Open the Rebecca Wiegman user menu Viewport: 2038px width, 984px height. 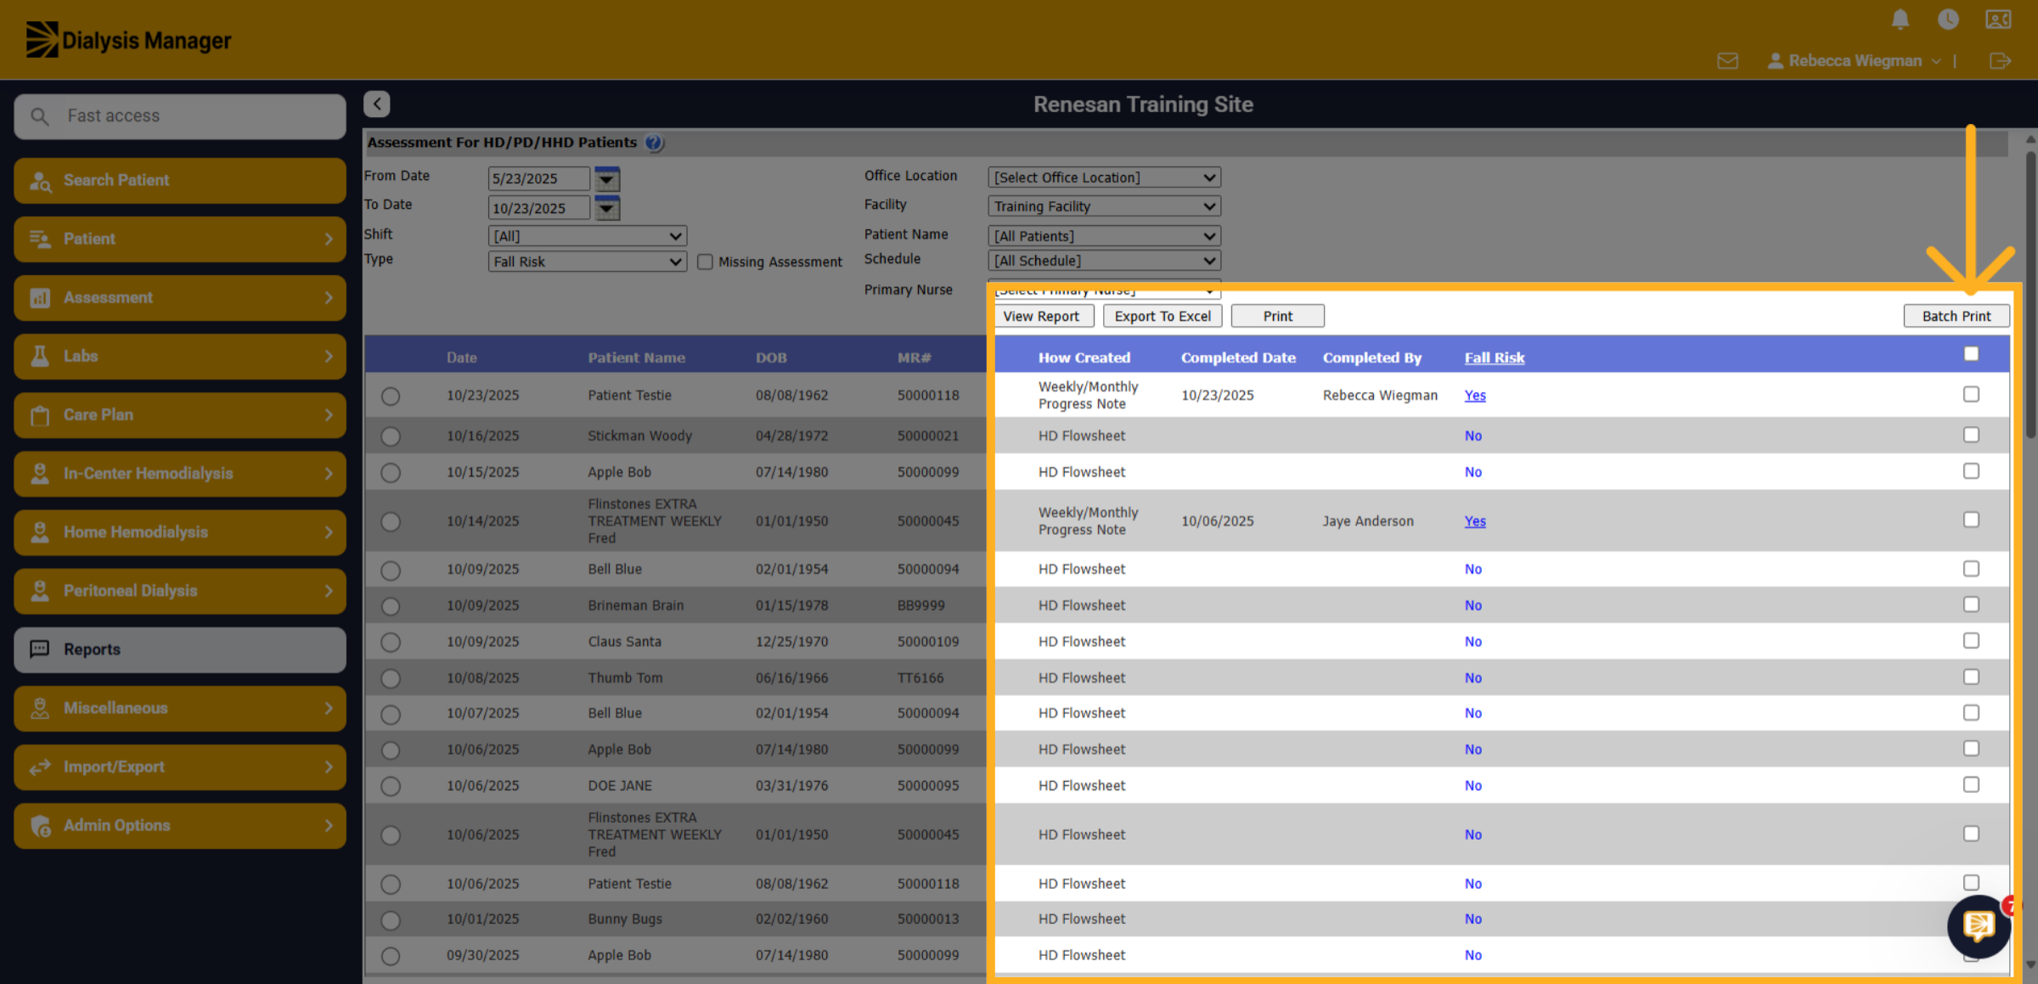point(1854,61)
